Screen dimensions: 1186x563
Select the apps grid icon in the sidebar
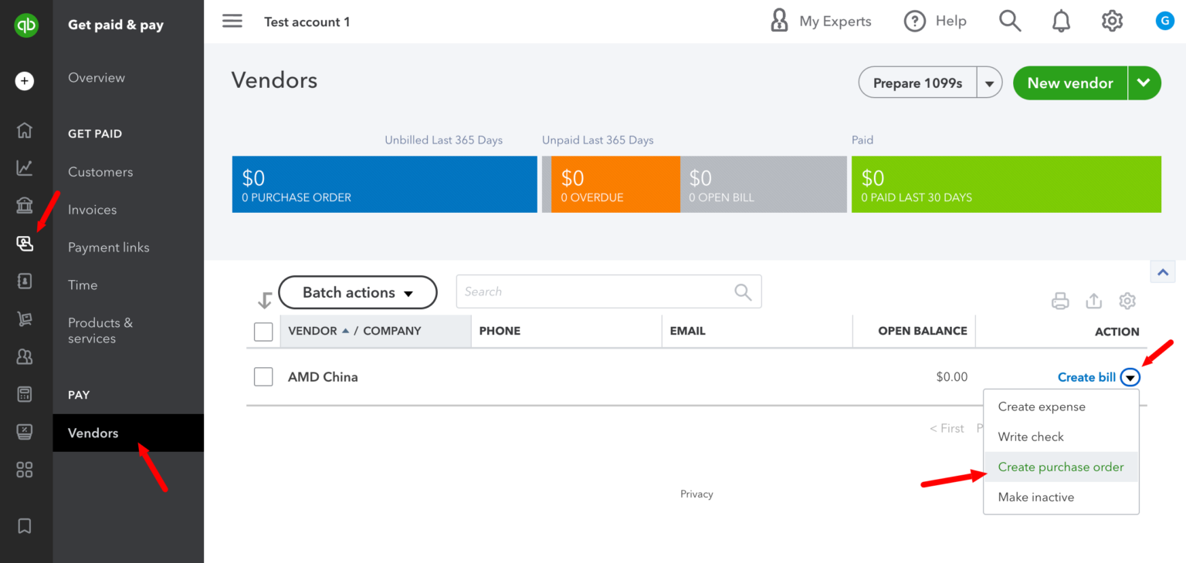tap(24, 469)
